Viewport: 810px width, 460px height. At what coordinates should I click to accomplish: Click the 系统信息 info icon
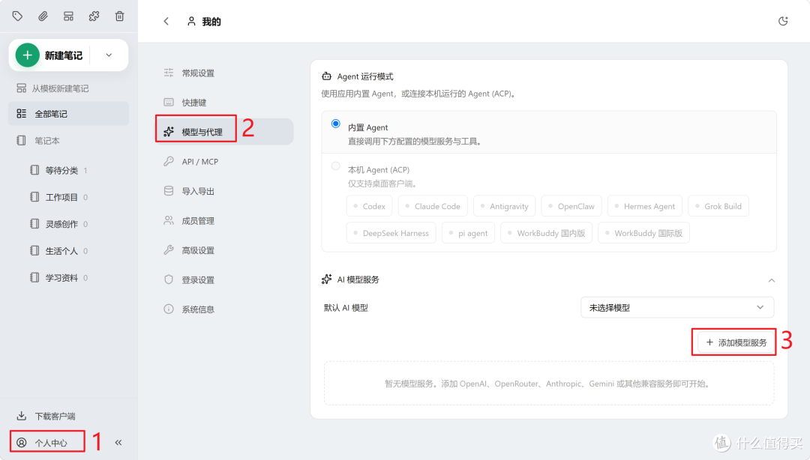click(169, 309)
